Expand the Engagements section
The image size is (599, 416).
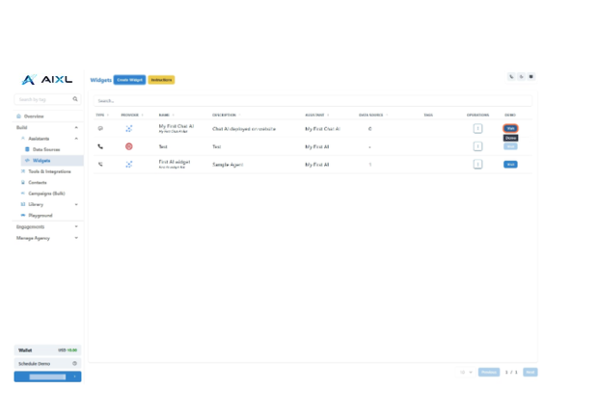coord(76,226)
